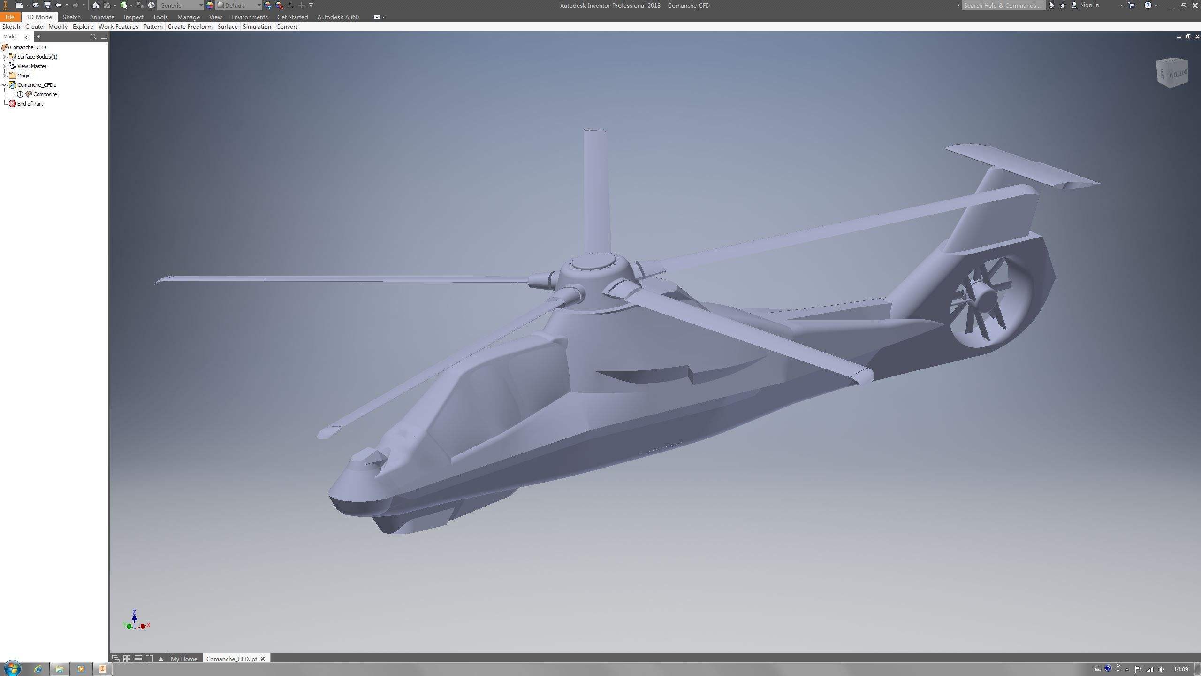Viewport: 1201px width, 676px height.
Task: Collapse the Comanche_CFD1 node
Action: click(x=5, y=85)
